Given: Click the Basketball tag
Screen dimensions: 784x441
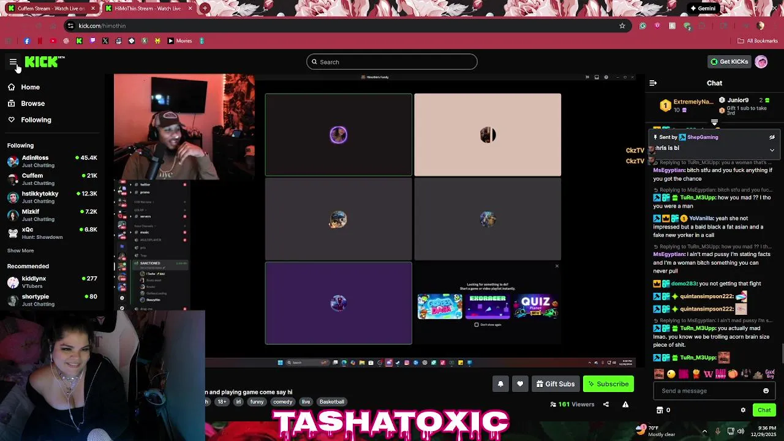Looking at the screenshot, I should pyautogui.click(x=332, y=402).
